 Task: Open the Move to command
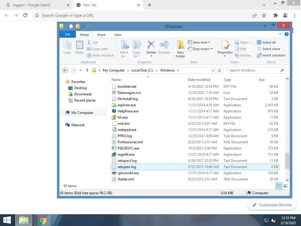(124, 49)
